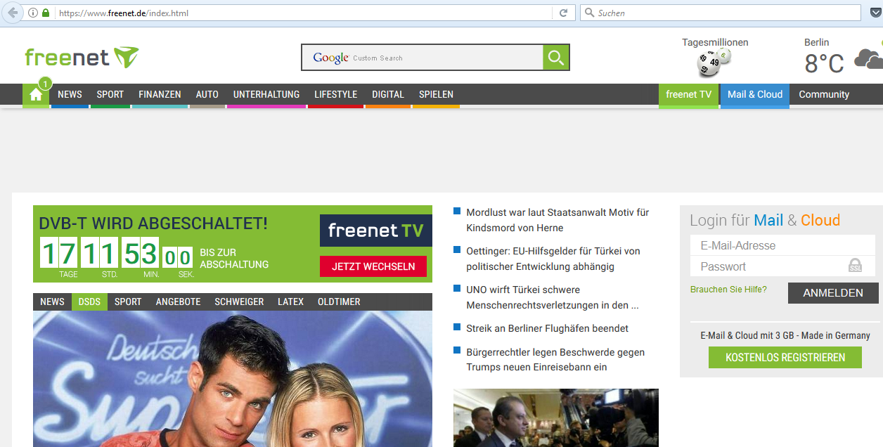Open the news photo thumbnail below headlines

pyautogui.click(x=556, y=417)
